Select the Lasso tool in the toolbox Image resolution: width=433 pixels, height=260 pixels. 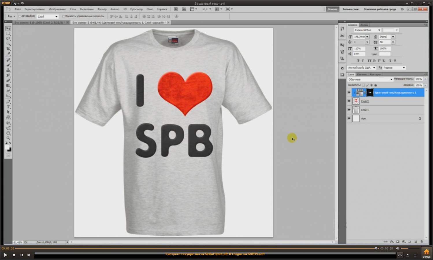(8, 38)
